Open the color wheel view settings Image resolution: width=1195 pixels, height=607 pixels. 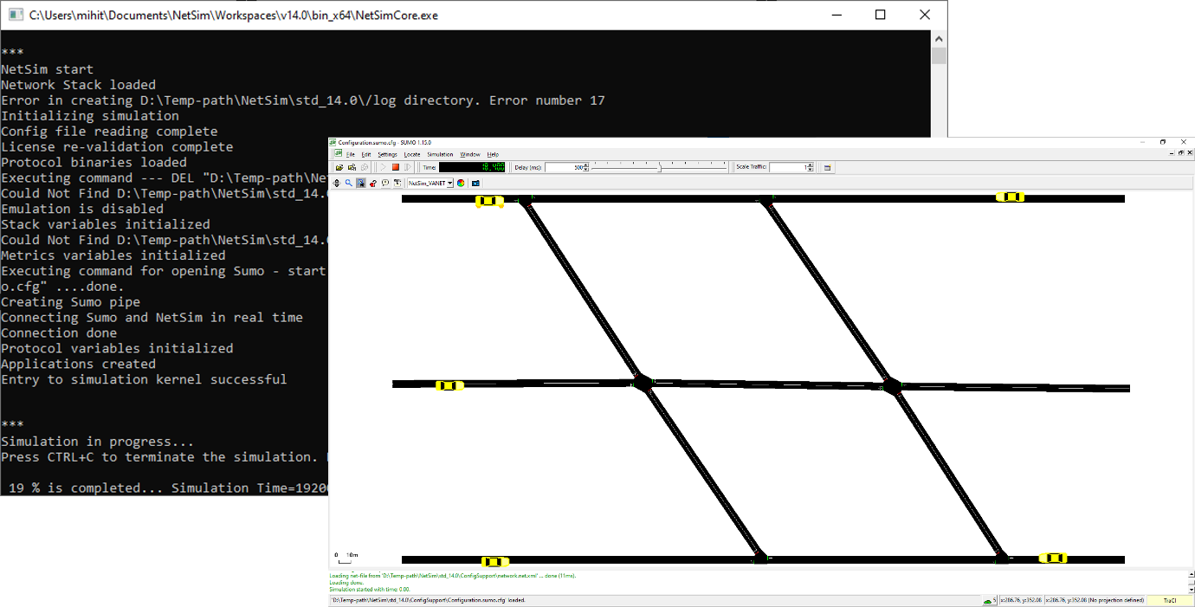(461, 183)
